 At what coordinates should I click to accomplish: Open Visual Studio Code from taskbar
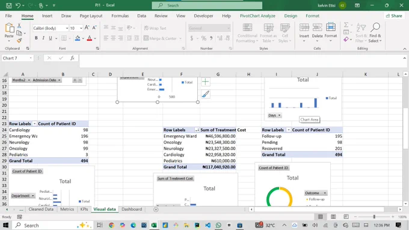(x=208, y=225)
